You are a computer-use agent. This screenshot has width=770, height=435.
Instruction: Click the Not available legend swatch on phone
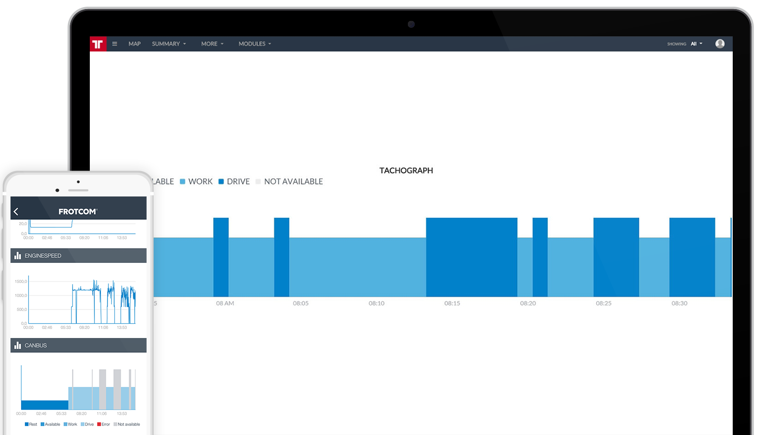coord(115,424)
